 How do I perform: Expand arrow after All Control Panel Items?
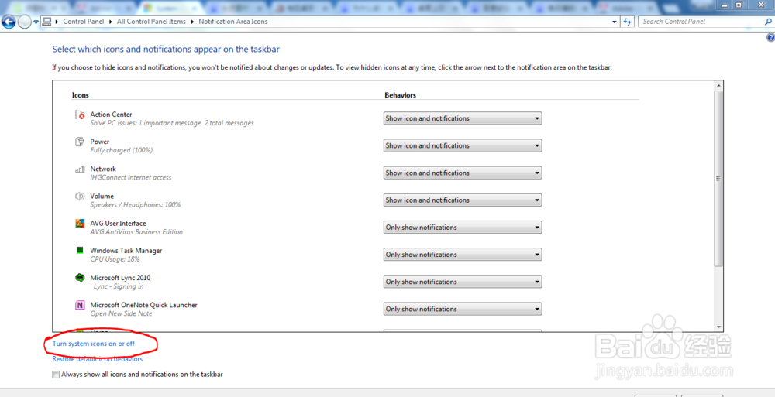[x=192, y=22]
